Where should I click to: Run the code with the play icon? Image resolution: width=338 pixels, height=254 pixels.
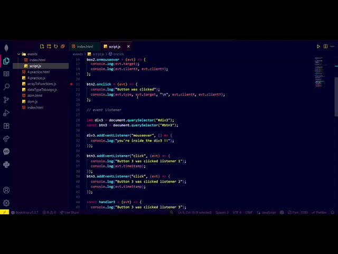point(318,47)
